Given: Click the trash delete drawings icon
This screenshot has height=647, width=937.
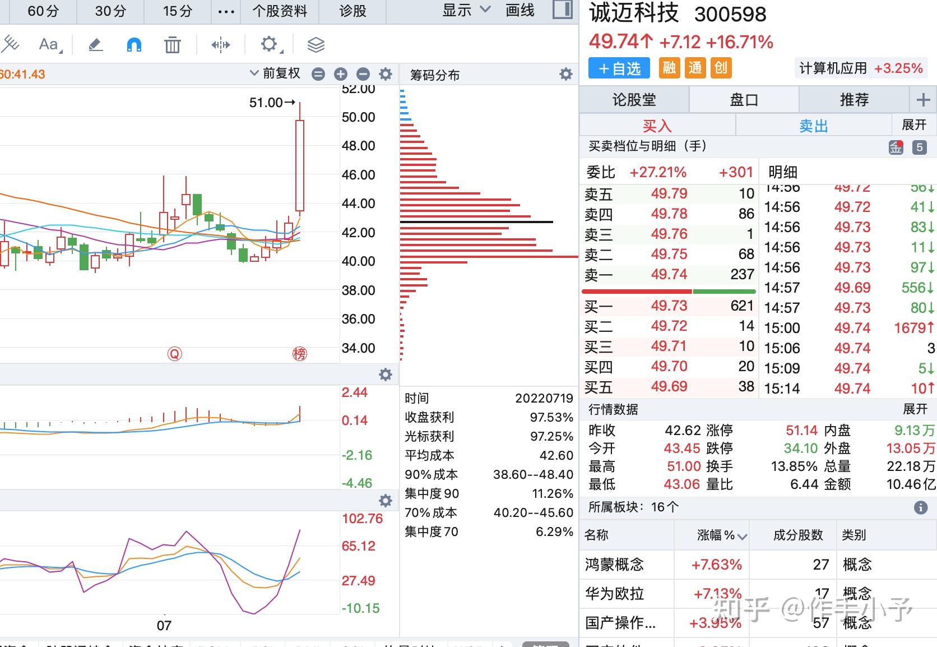Looking at the screenshot, I should pyautogui.click(x=173, y=45).
